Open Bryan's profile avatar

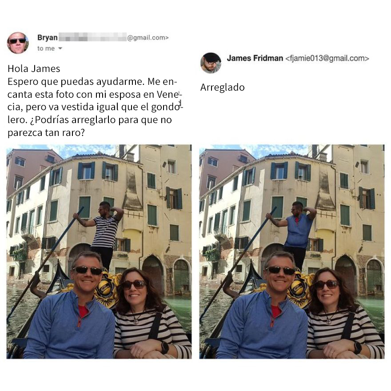pyautogui.click(x=18, y=43)
